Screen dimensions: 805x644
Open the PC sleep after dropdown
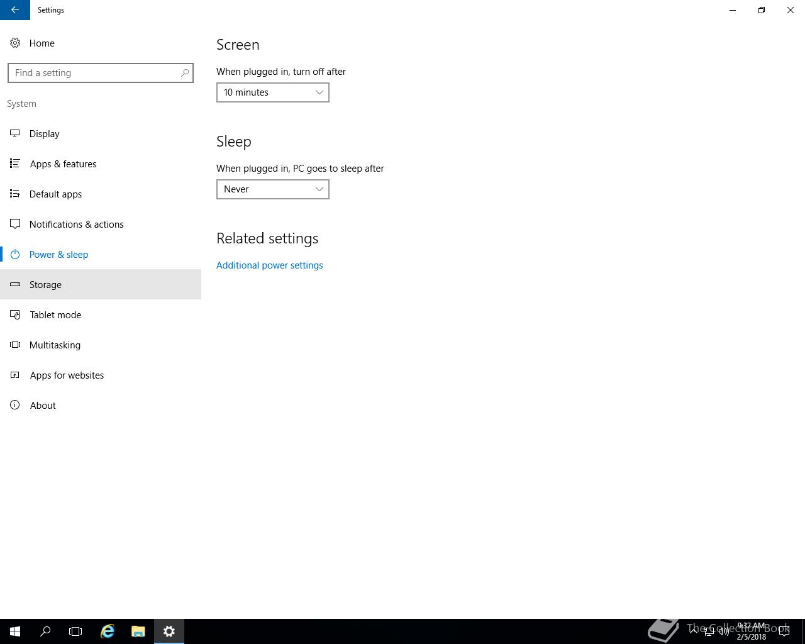tap(273, 189)
